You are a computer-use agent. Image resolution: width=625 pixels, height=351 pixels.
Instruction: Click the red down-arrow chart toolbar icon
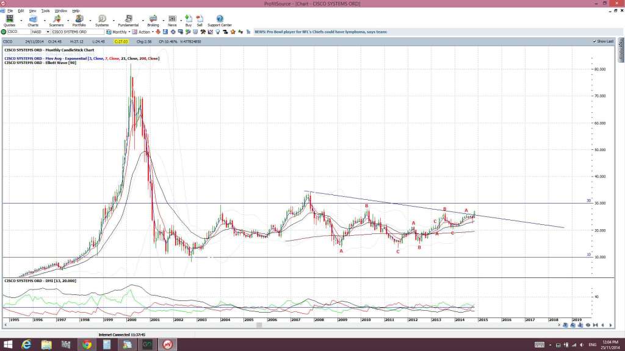(157, 32)
